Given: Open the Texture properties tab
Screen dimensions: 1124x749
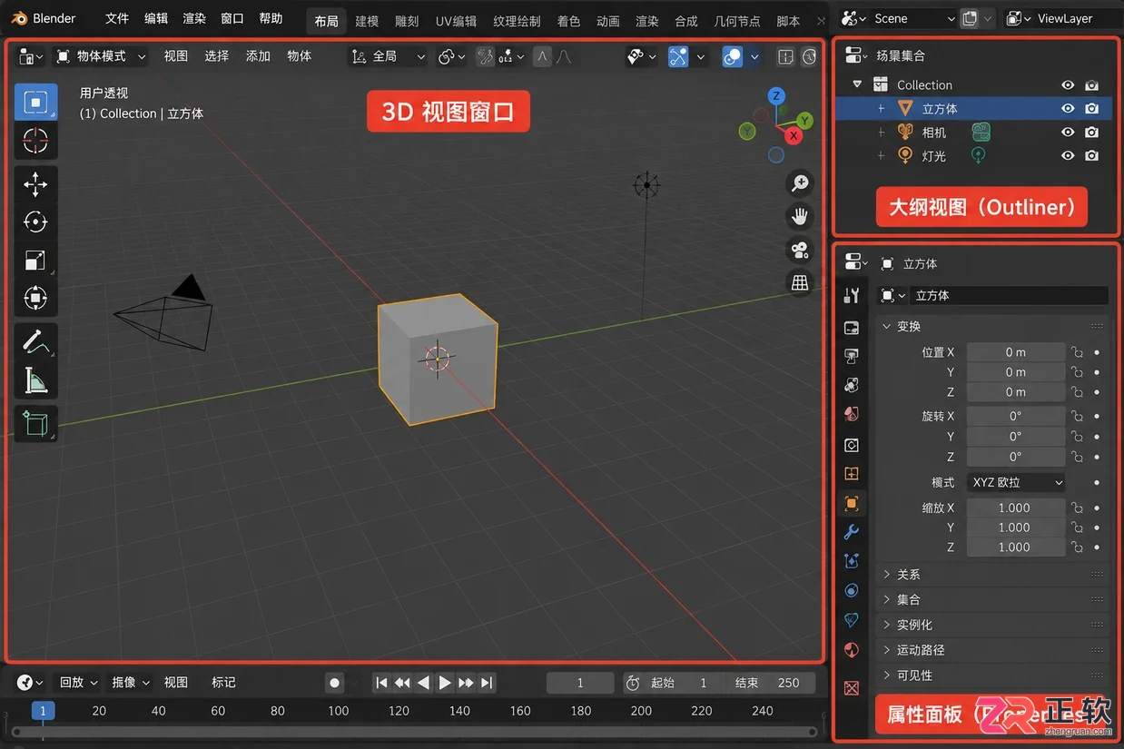Looking at the screenshot, I should (852, 688).
